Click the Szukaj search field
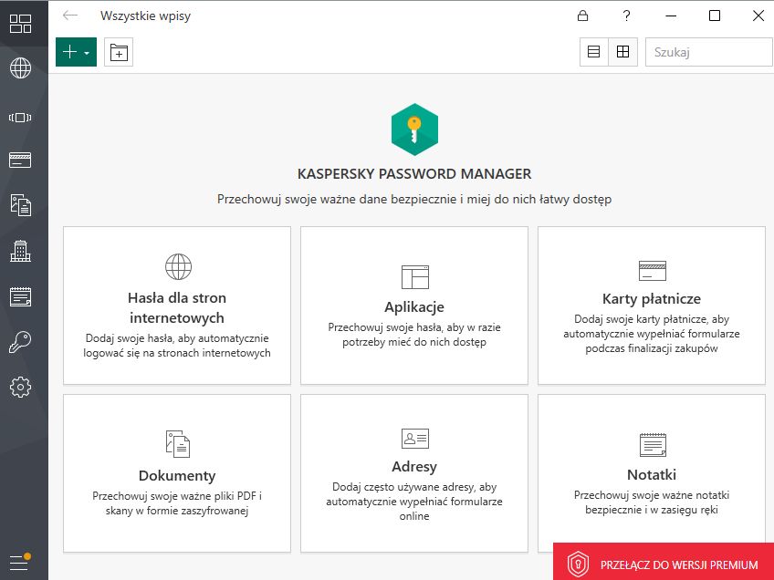This screenshot has width=774, height=580. pyautogui.click(x=708, y=52)
